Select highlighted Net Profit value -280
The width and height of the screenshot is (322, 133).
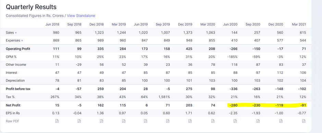click(x=234, y=105)
